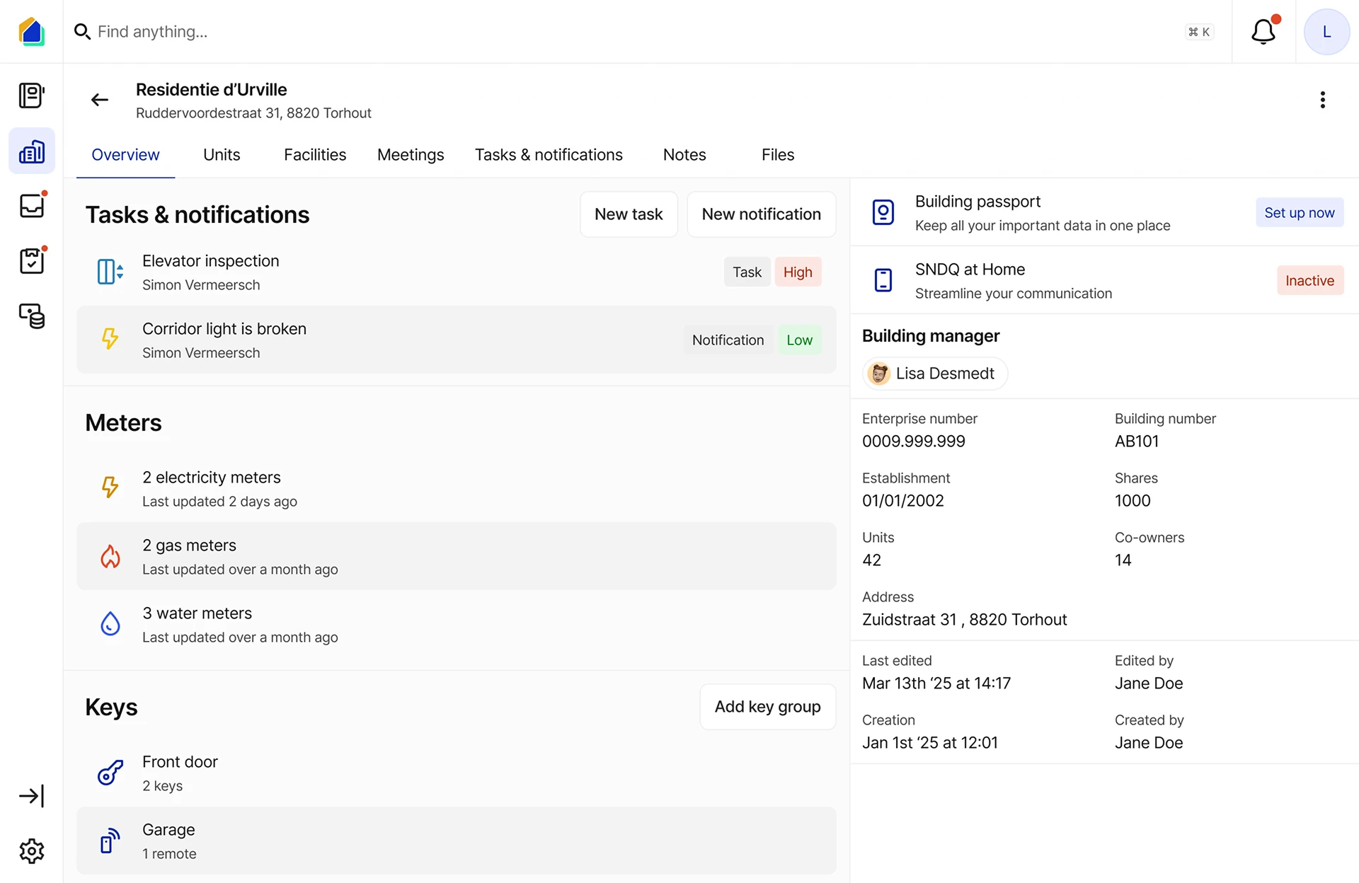Open the settings gear icon

pyautogui.click(x=32, y=851)
